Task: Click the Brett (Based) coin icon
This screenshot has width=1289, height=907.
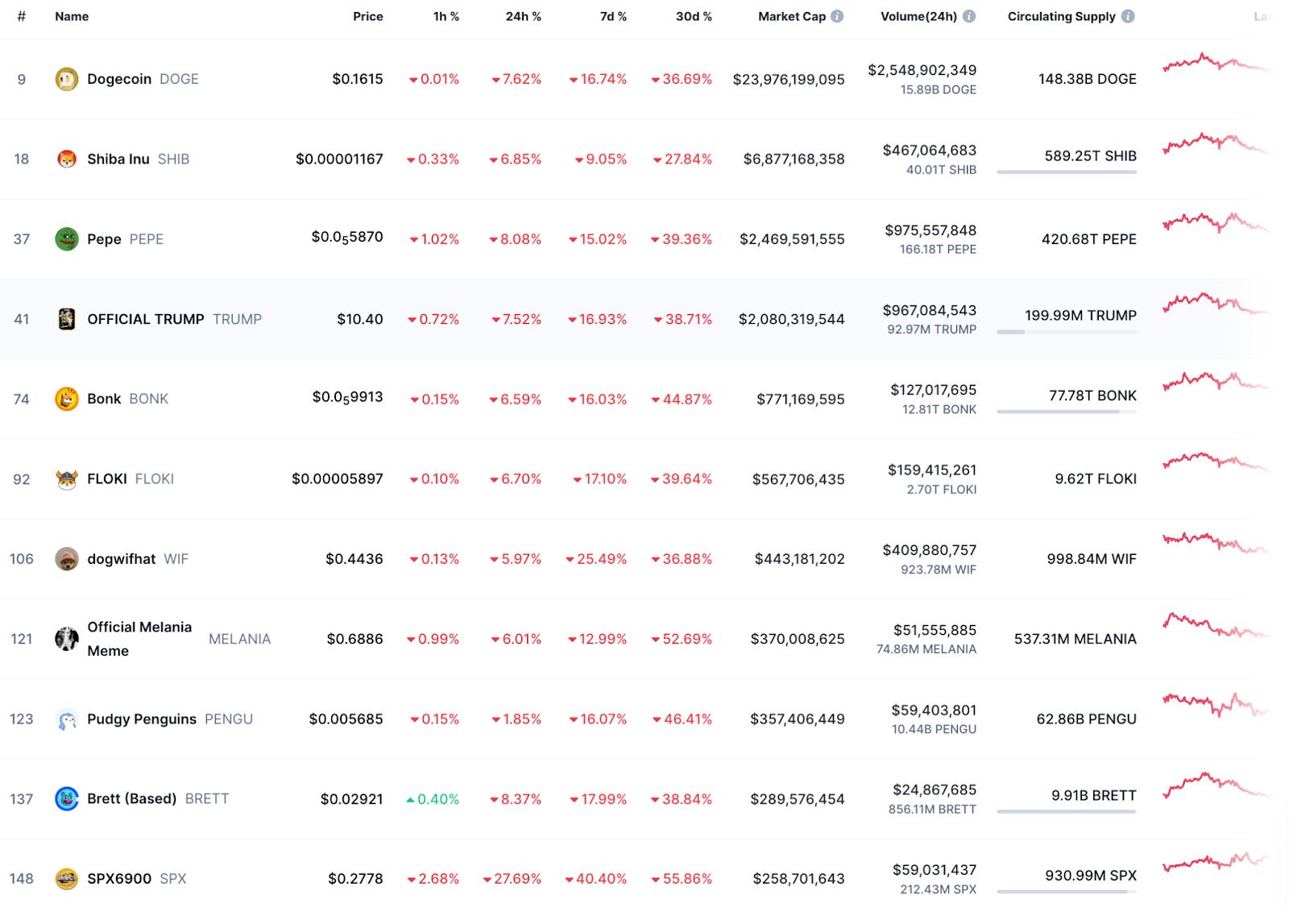Action: coord(66,799)
